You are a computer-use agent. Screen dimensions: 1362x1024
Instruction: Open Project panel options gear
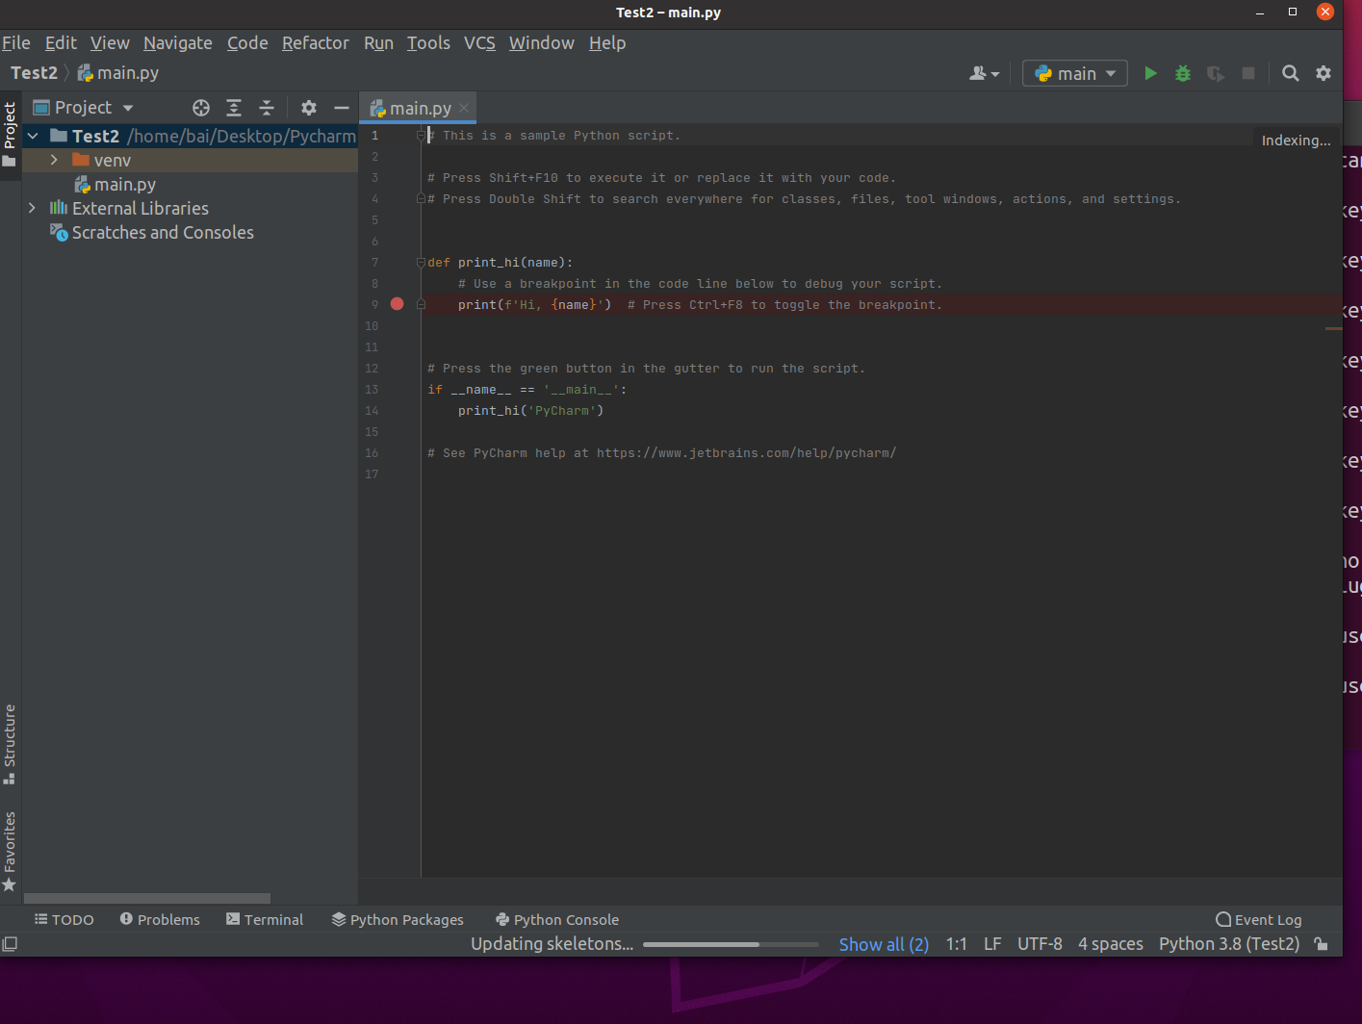point(309,108)
